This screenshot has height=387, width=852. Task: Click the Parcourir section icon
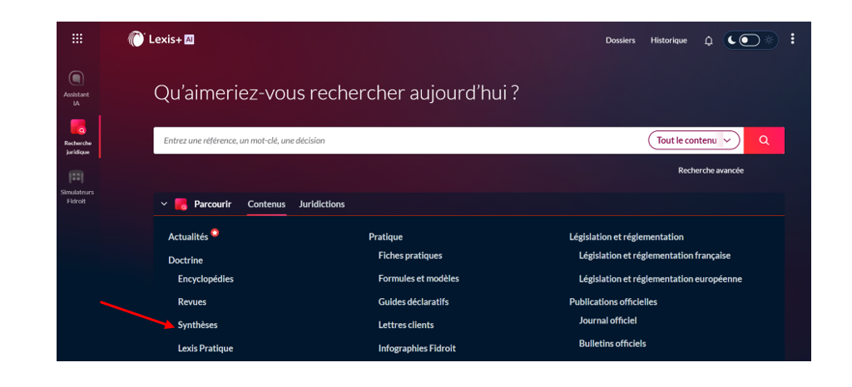(181, 204)
